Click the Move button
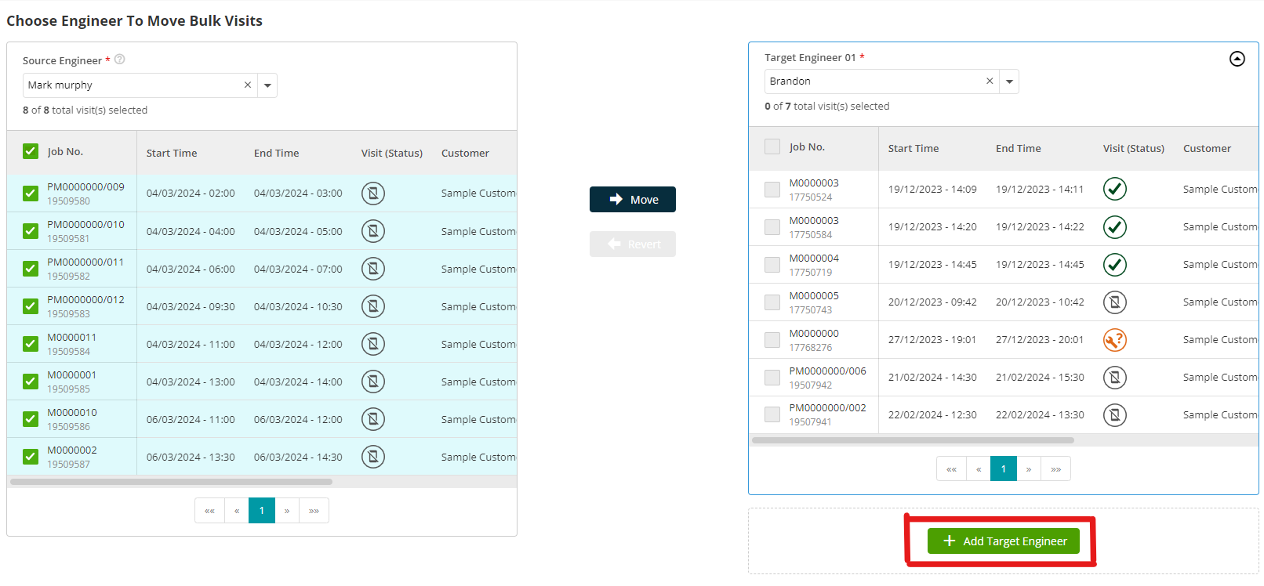 (x=633, y=199)
